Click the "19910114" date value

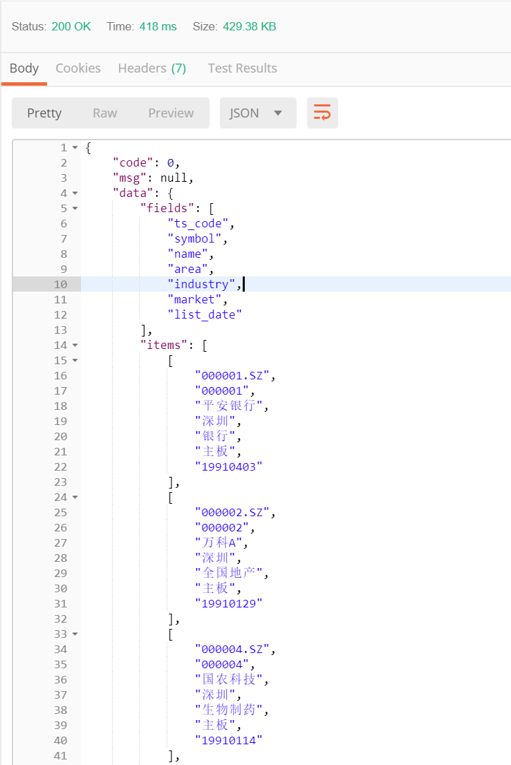(x=229, y=741)
